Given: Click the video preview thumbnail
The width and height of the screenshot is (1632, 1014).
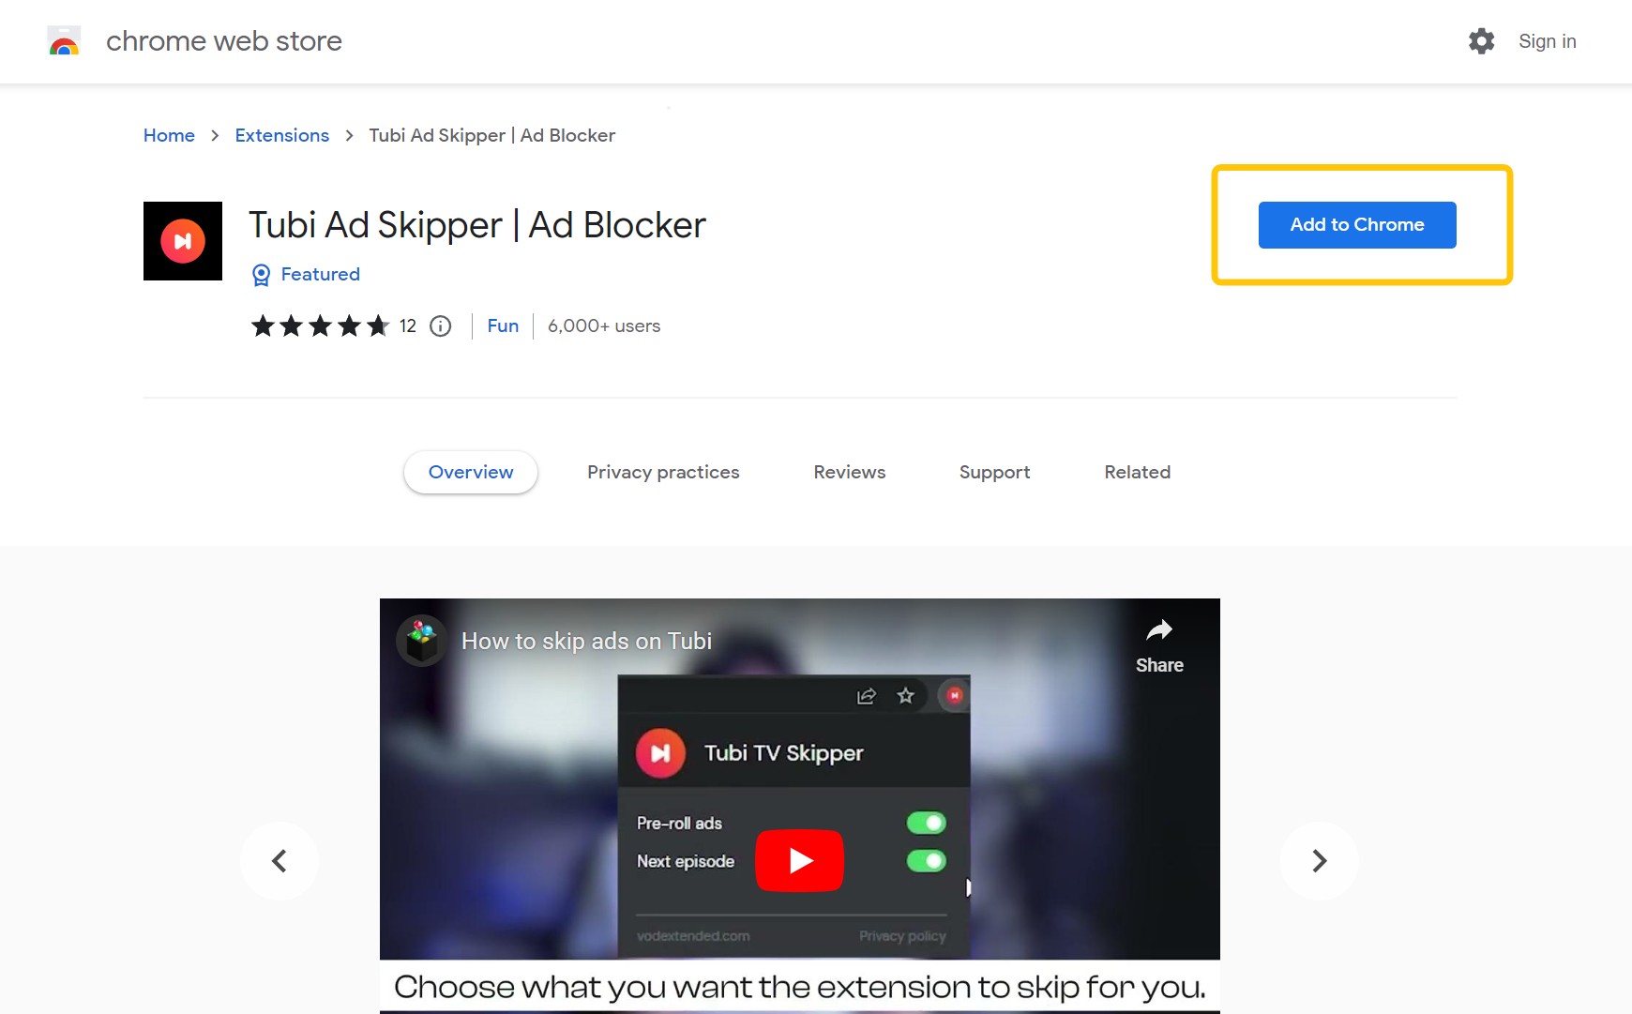Looking at the screenshot, I should (x=799, y=806).
